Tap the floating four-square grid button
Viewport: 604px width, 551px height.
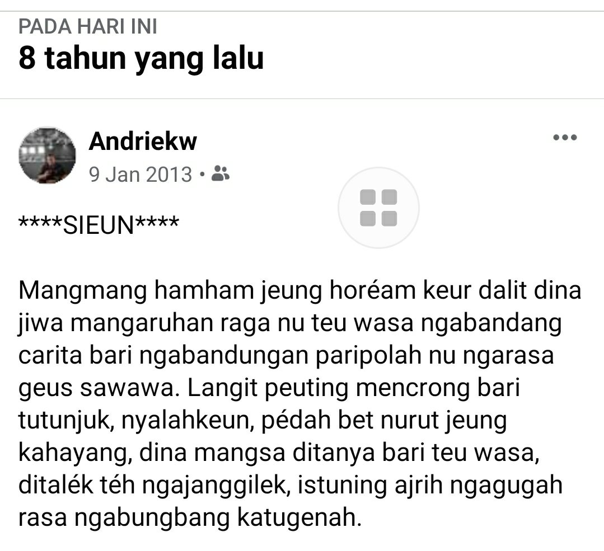point(378,208)
